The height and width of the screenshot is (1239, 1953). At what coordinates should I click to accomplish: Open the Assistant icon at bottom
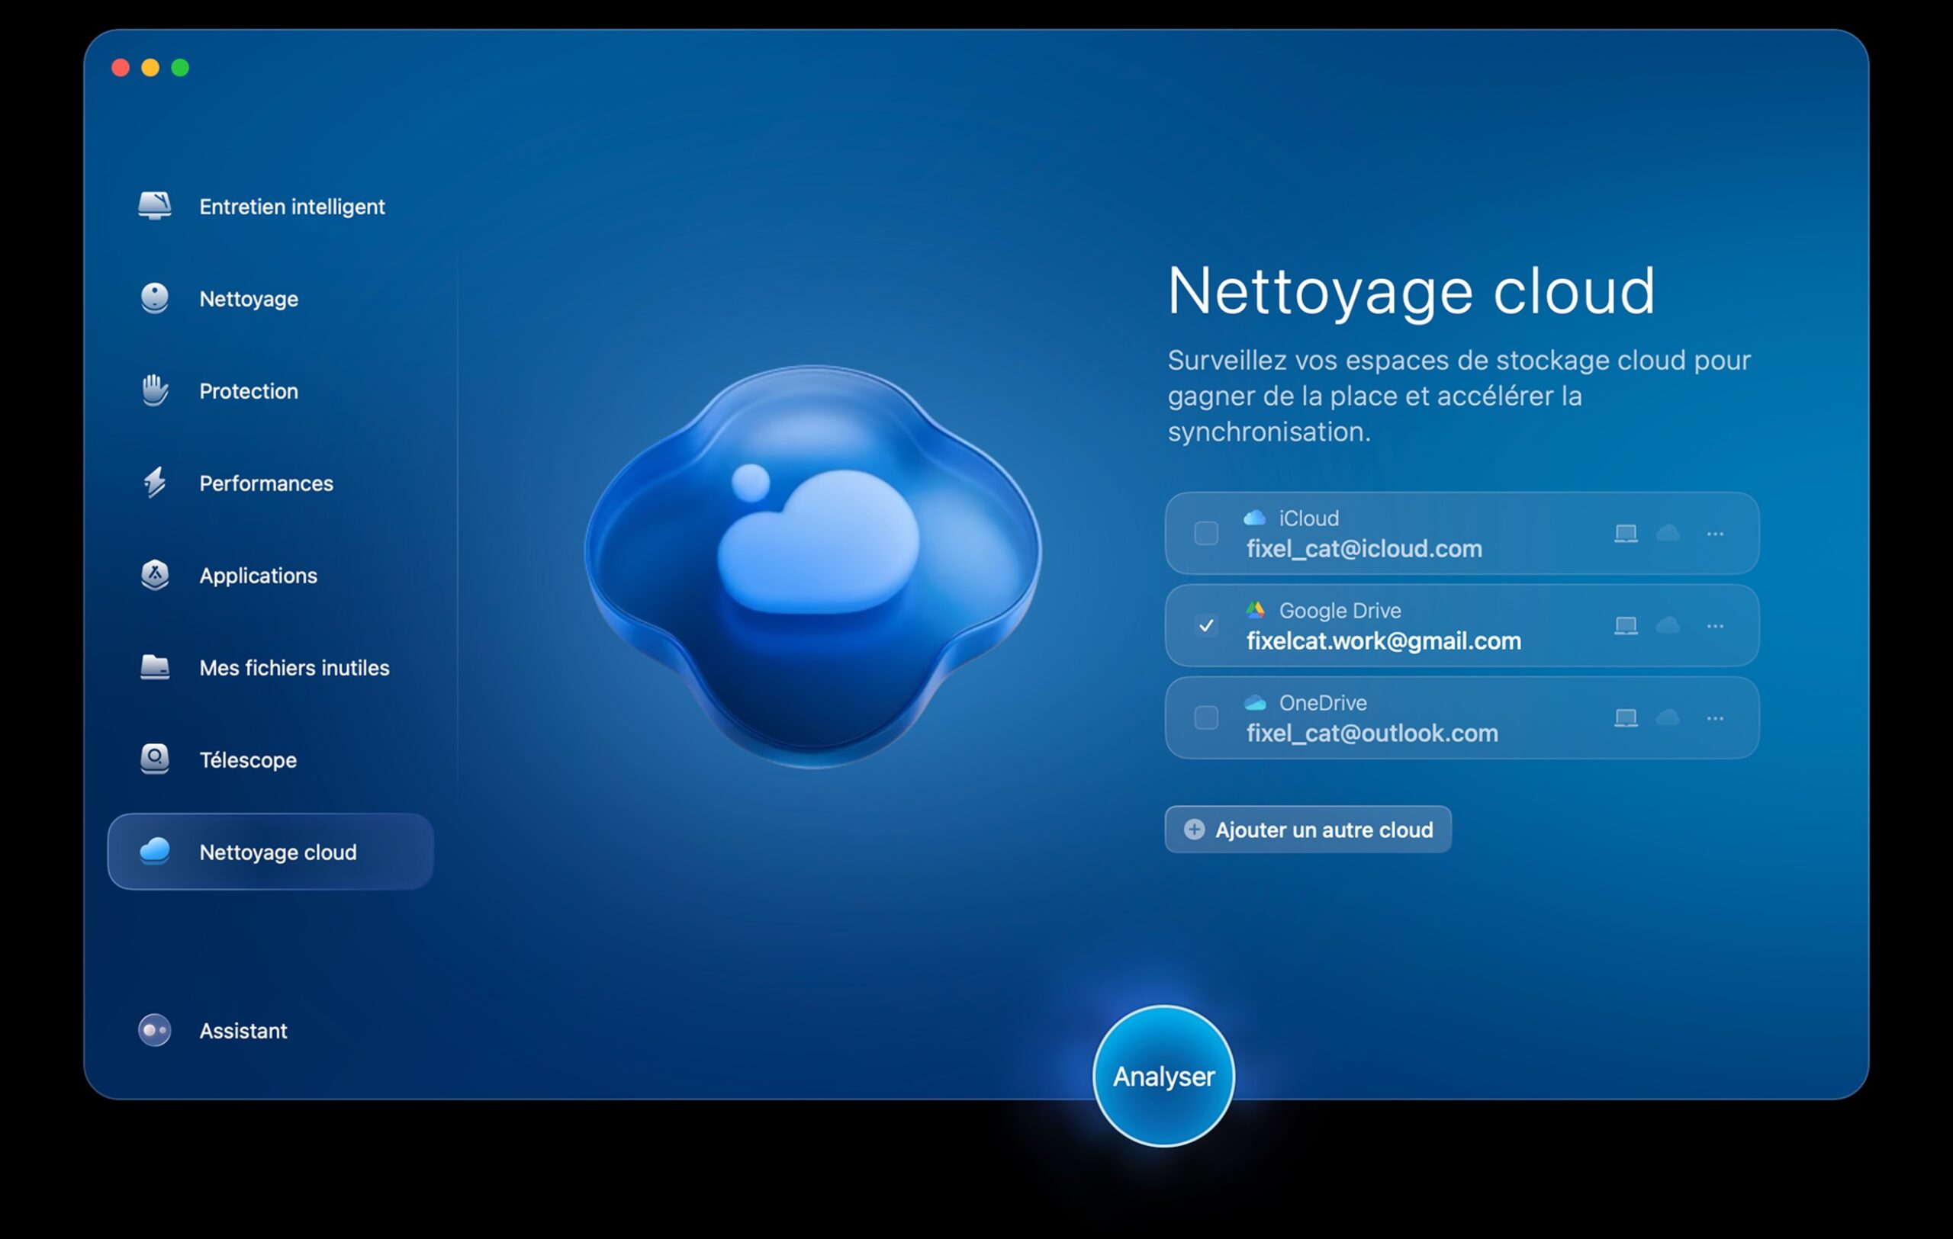point(154,1031)
